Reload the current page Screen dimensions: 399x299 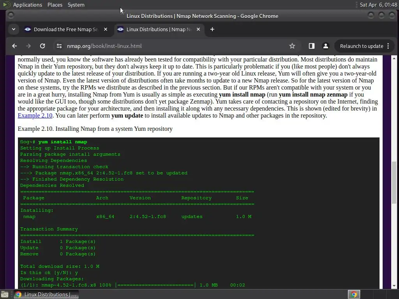click(x=42, y=46)
